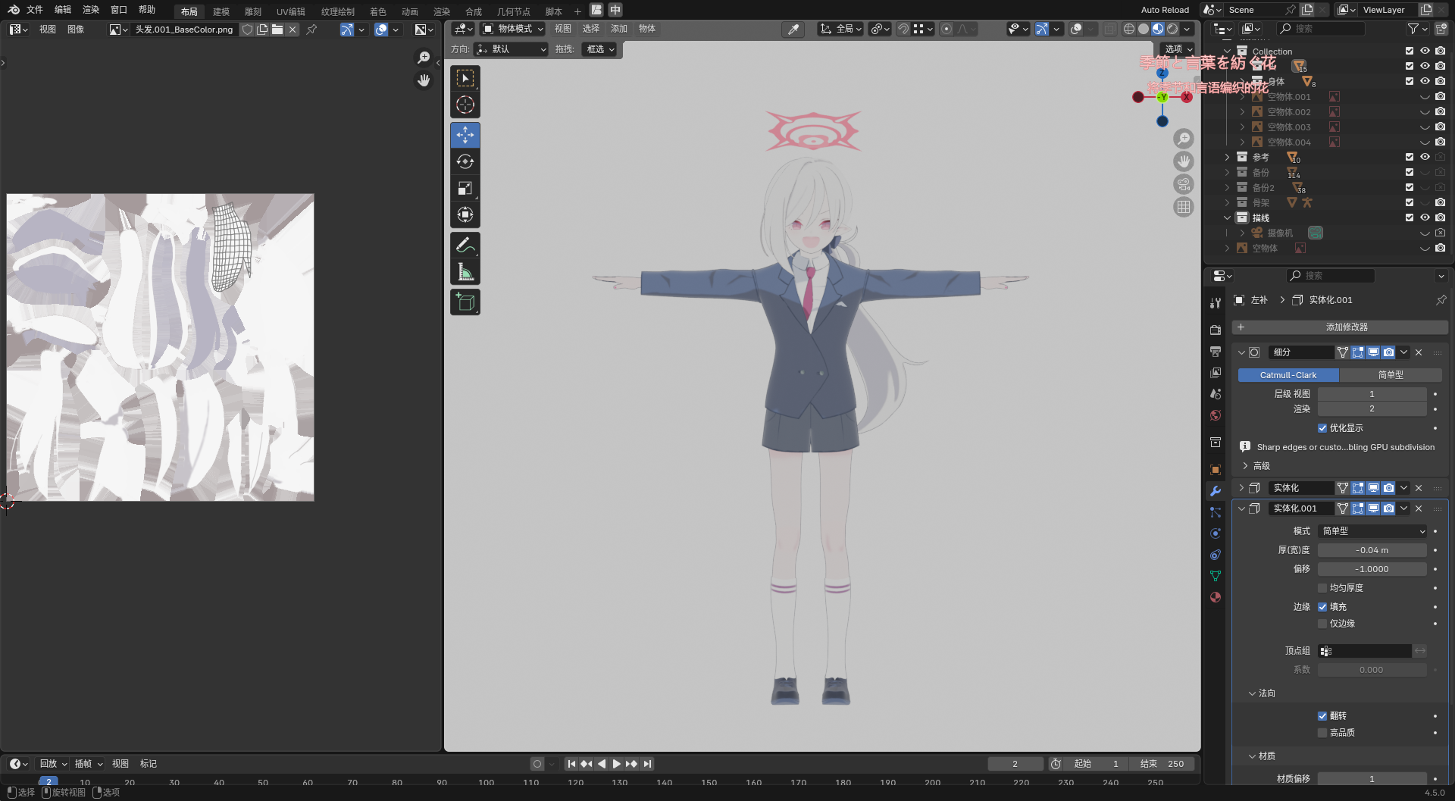Switch to the UV编辑 workspace tab
This screenshot has height=801, width=1455.
pos(290,11)
